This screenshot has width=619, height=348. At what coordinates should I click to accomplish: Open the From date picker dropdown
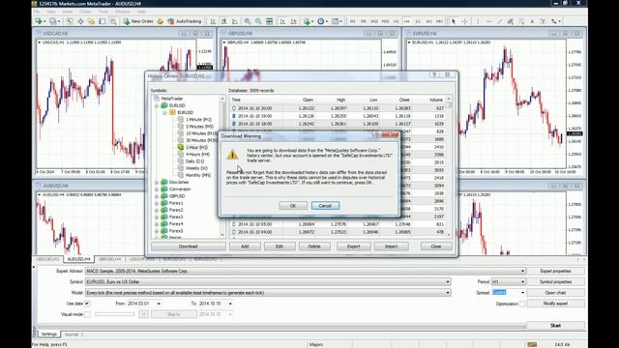(x=159, y=304)
